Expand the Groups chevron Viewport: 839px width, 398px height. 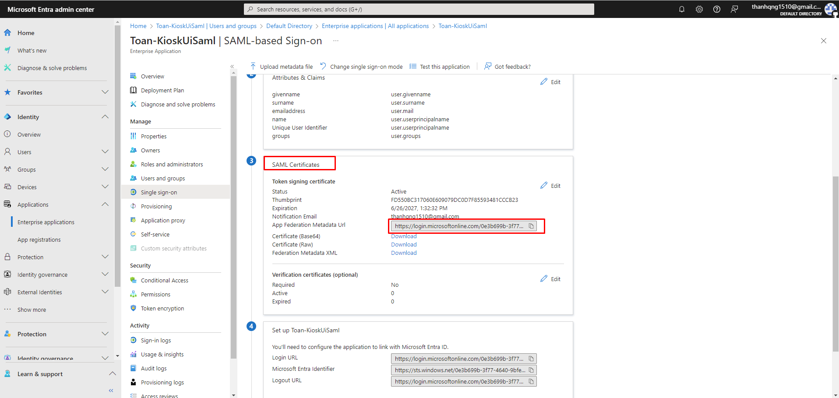(x=105, y=169)
